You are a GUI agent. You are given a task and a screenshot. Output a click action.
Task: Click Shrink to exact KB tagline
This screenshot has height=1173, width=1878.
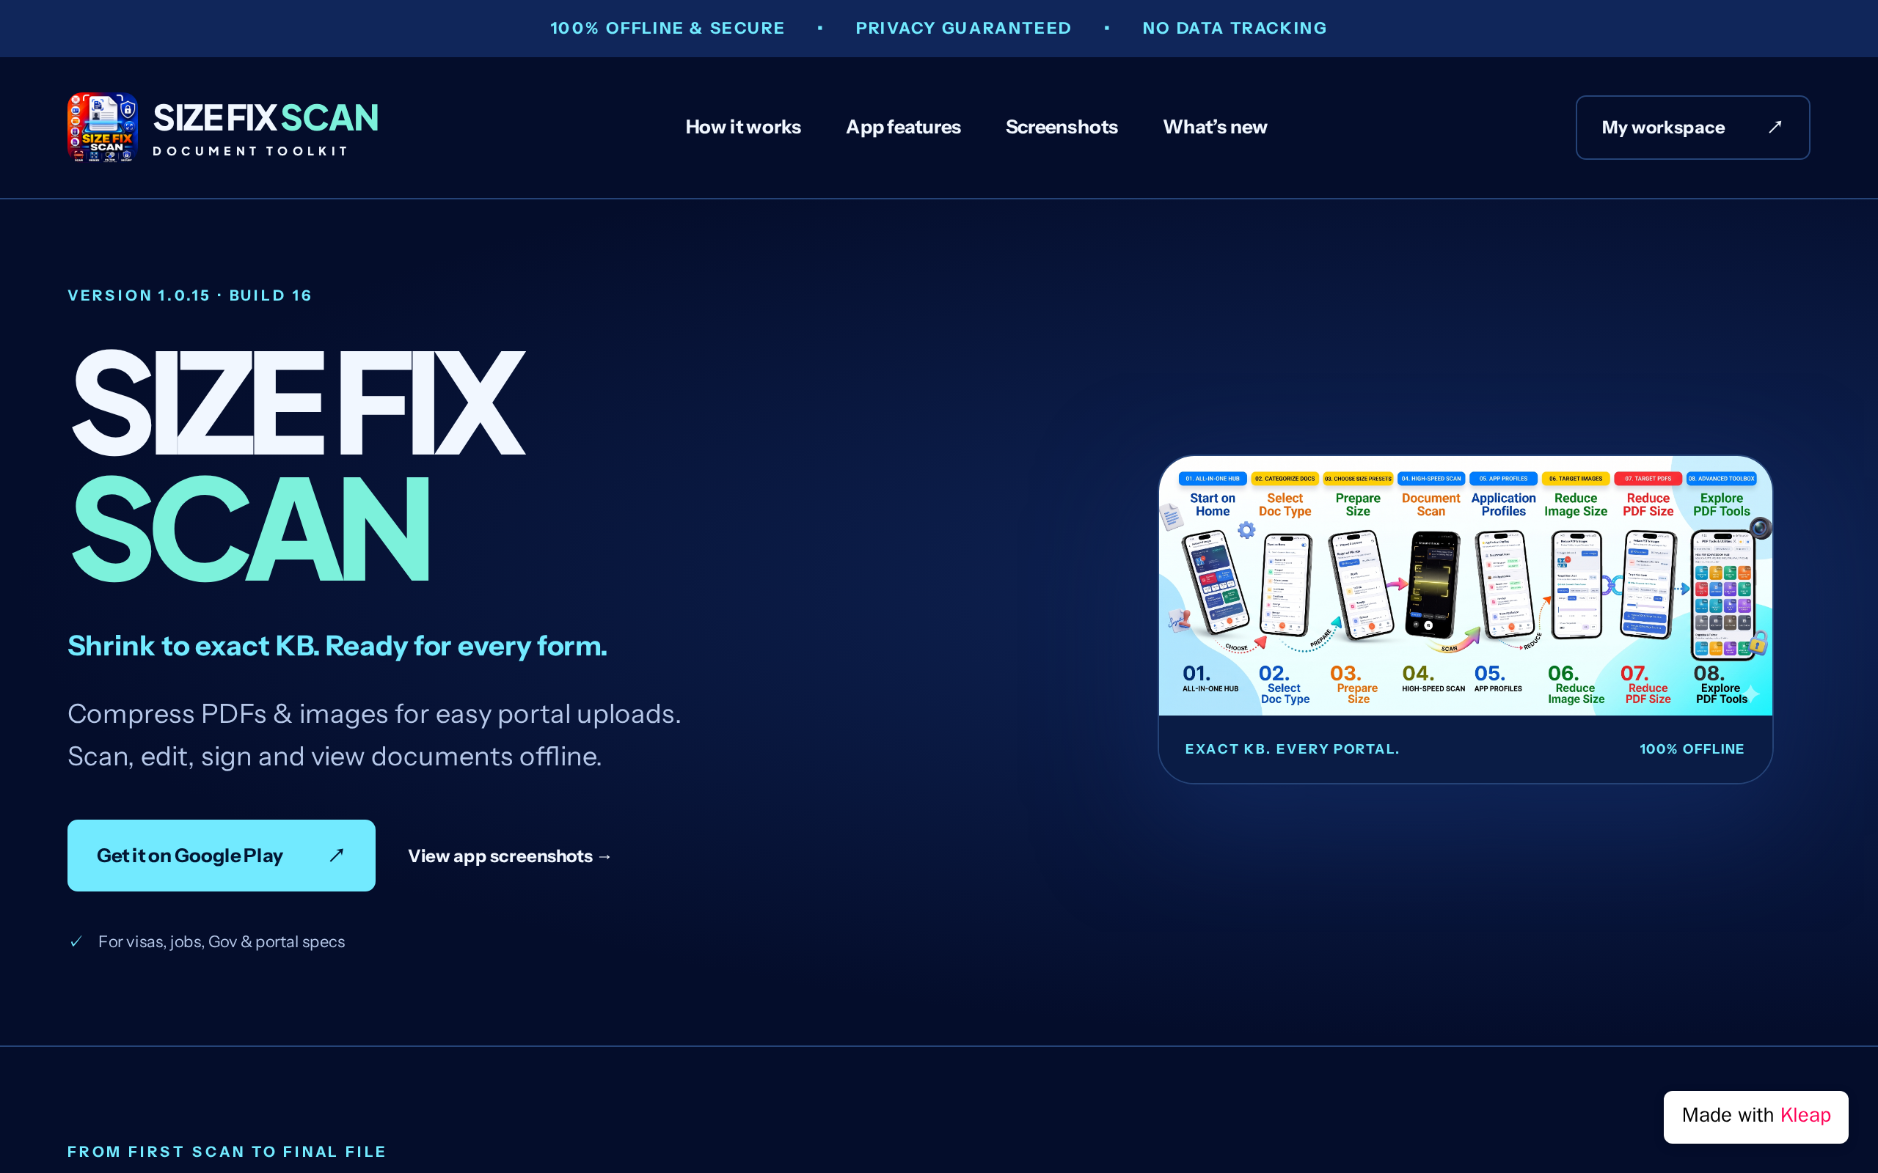(x=337, y=646)
